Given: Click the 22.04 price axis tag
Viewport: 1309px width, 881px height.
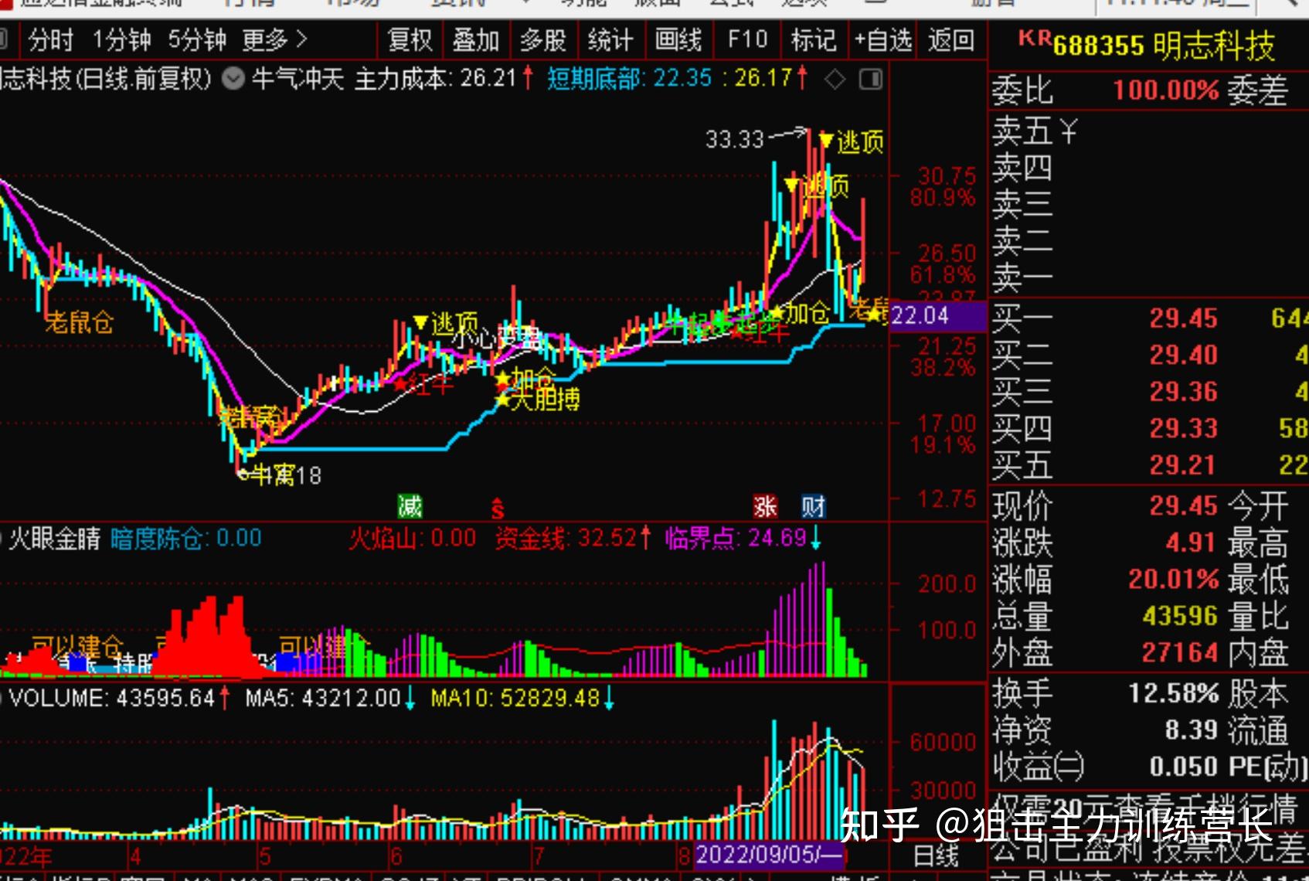Looking at the screenshot, I should [x=938, y=316].
